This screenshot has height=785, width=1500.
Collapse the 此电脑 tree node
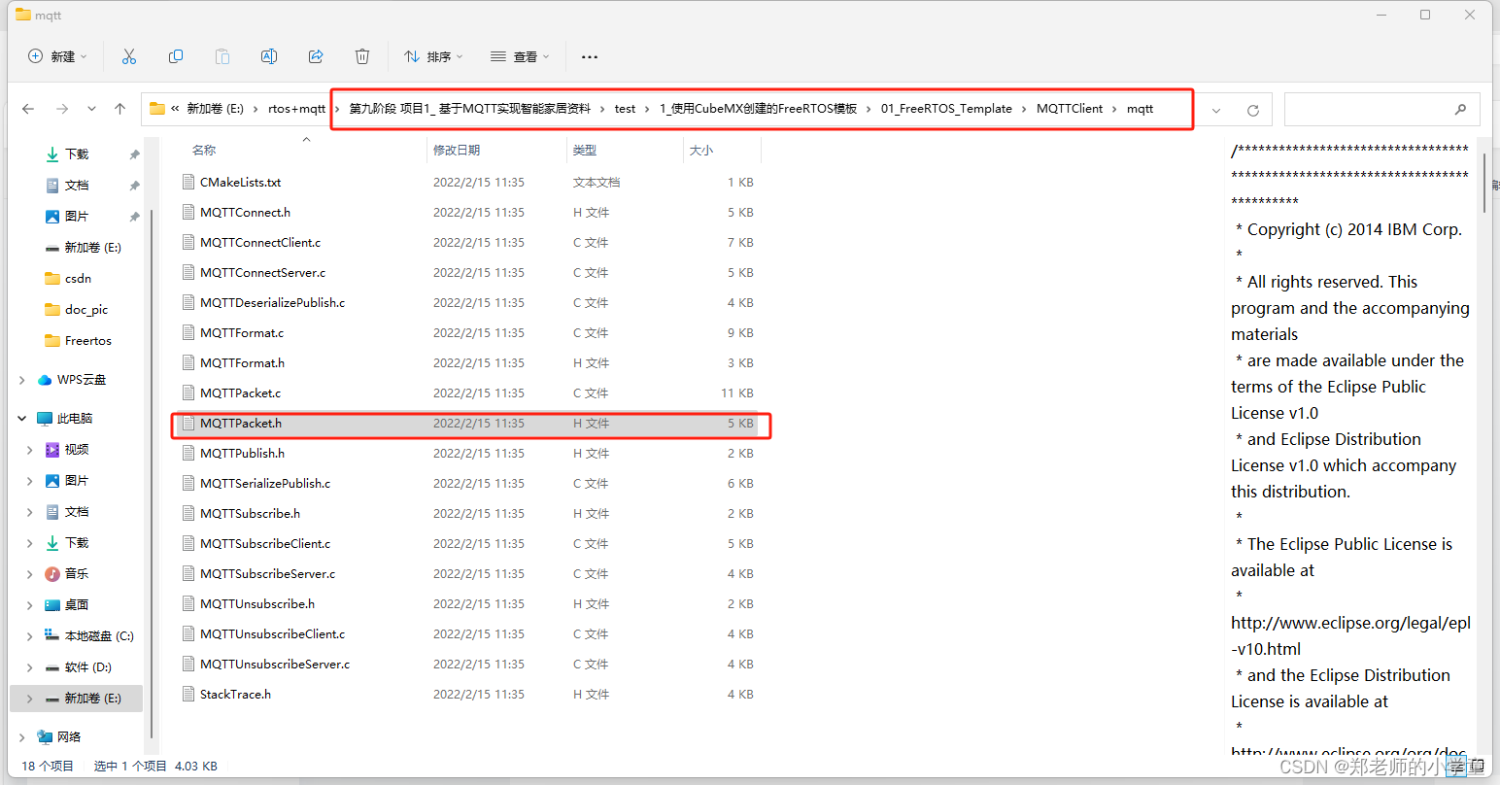(21, 418)
